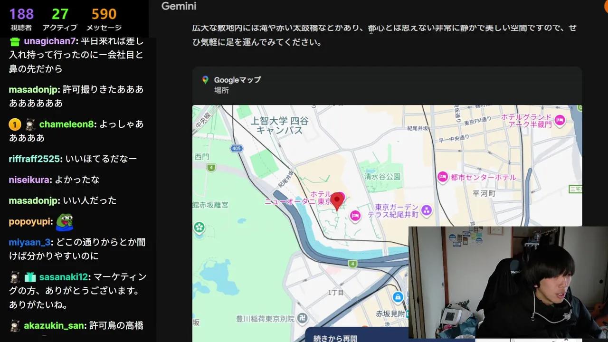
Task: Click the Gemini title text
Action: (179, 6)
